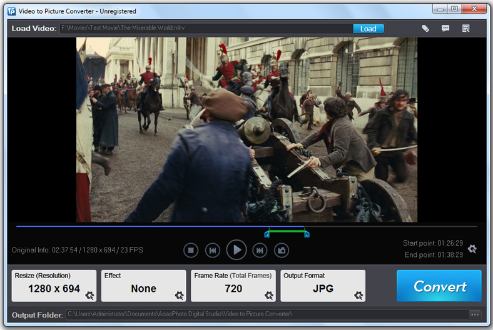Click the end point marker on timeline
Image resolution: width=493 pixels, height=330 pixels.
(x=307, y=234)
